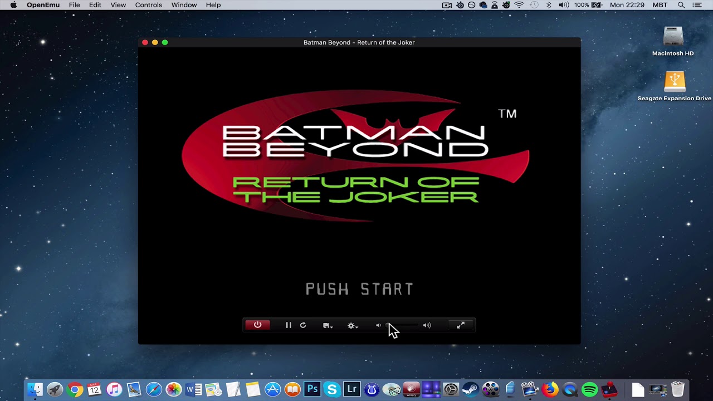Click the Mon 22:29 clock
The width and height of the screenshot is (713, 401).
coord(627,5)
